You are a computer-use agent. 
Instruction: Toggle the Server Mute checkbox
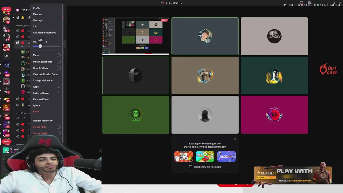59,127
